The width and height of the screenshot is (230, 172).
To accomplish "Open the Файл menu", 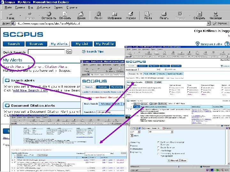I will pyautogui.click(x=8, y=7).
